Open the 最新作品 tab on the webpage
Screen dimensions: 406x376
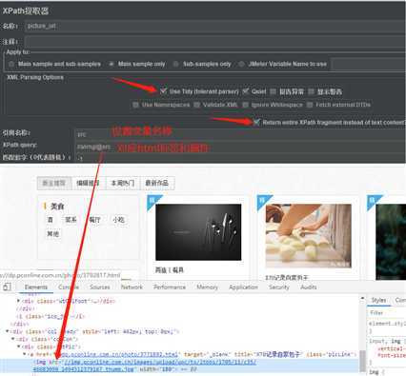(157, 183)
